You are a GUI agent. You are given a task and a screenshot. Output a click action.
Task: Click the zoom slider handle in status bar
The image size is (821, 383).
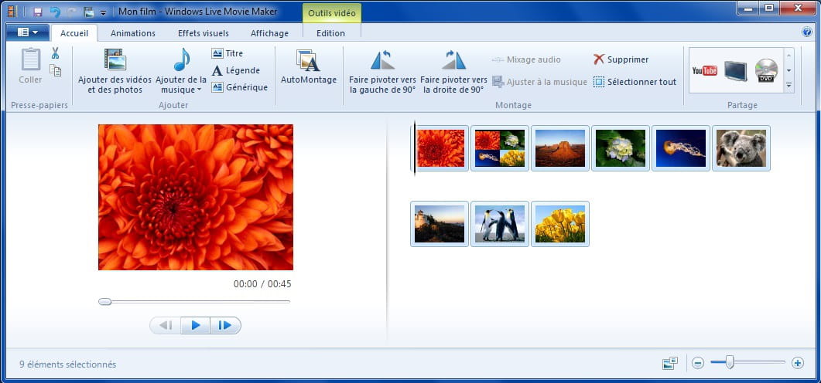coord(730,362)
